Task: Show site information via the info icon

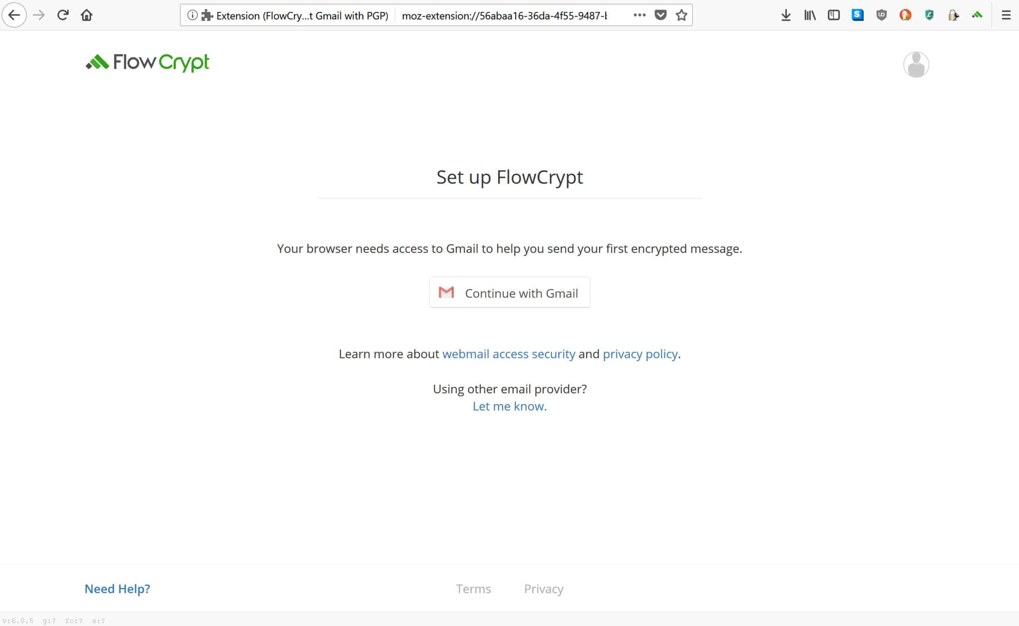Action: pyautogui.click(x=192, y=15)
